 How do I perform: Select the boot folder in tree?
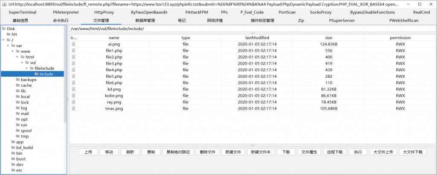21,159
